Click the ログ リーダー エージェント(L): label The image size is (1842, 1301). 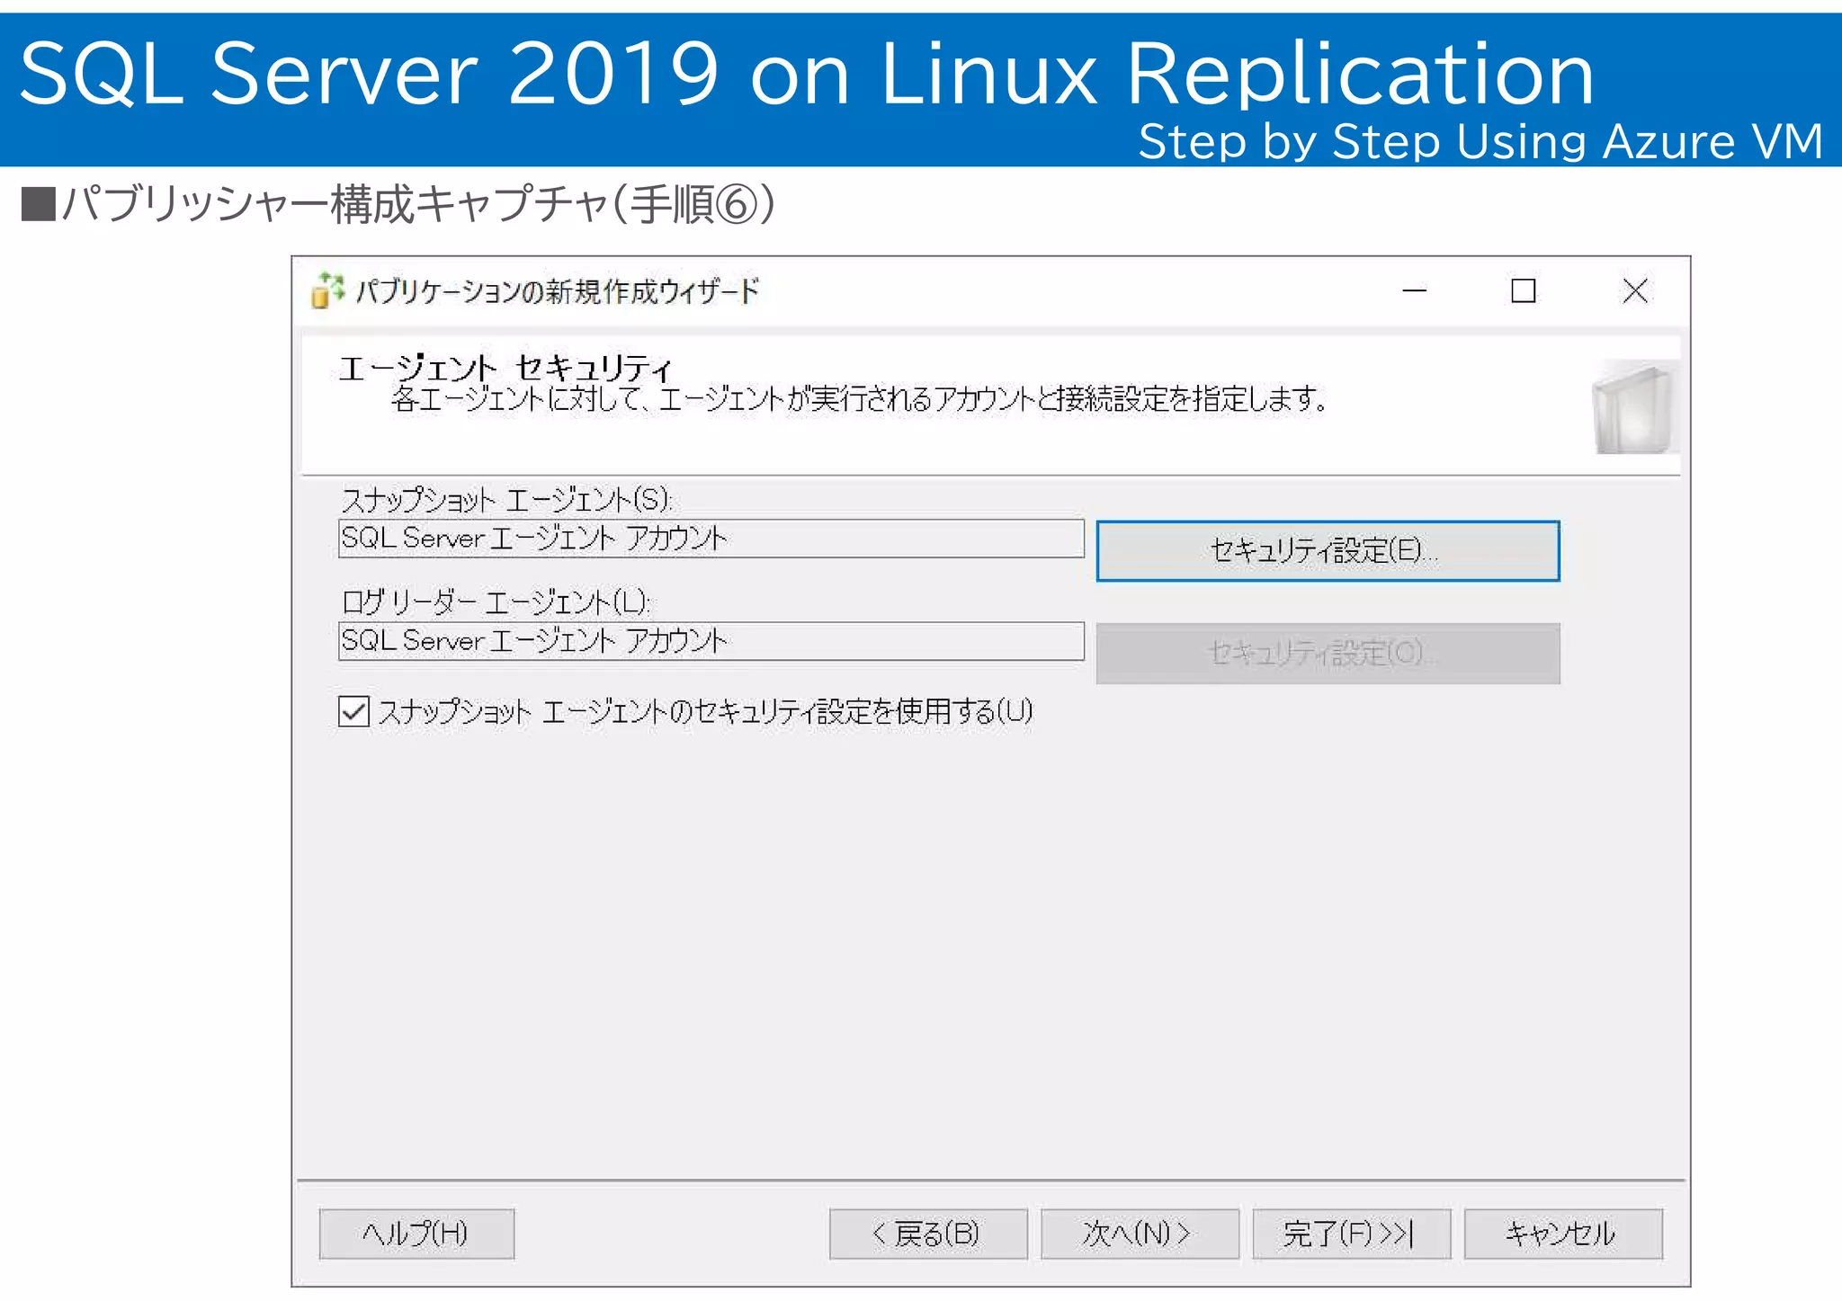coord(496,601)
